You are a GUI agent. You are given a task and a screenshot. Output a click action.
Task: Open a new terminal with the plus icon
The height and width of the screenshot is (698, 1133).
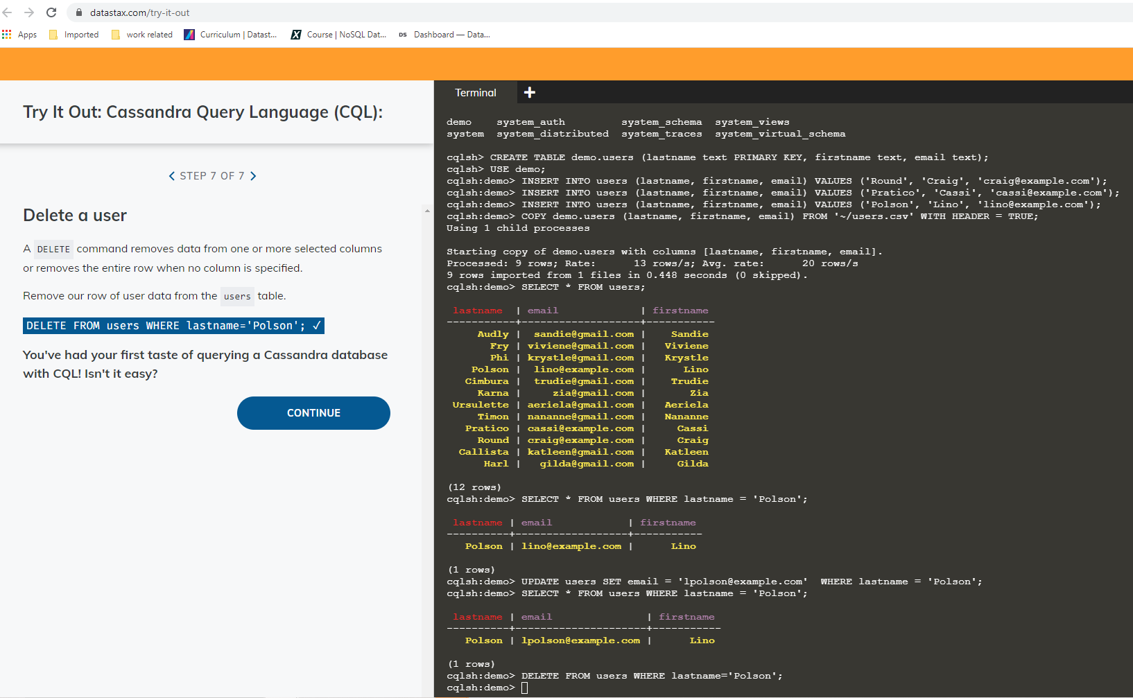(x=529, y=91)
